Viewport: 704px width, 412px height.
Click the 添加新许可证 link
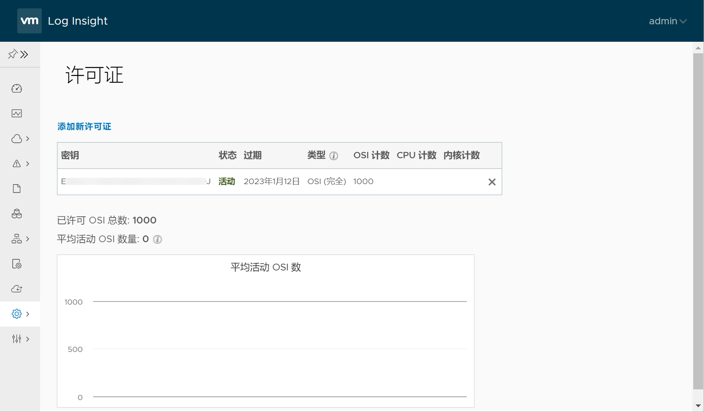click(x=84, y=126)
